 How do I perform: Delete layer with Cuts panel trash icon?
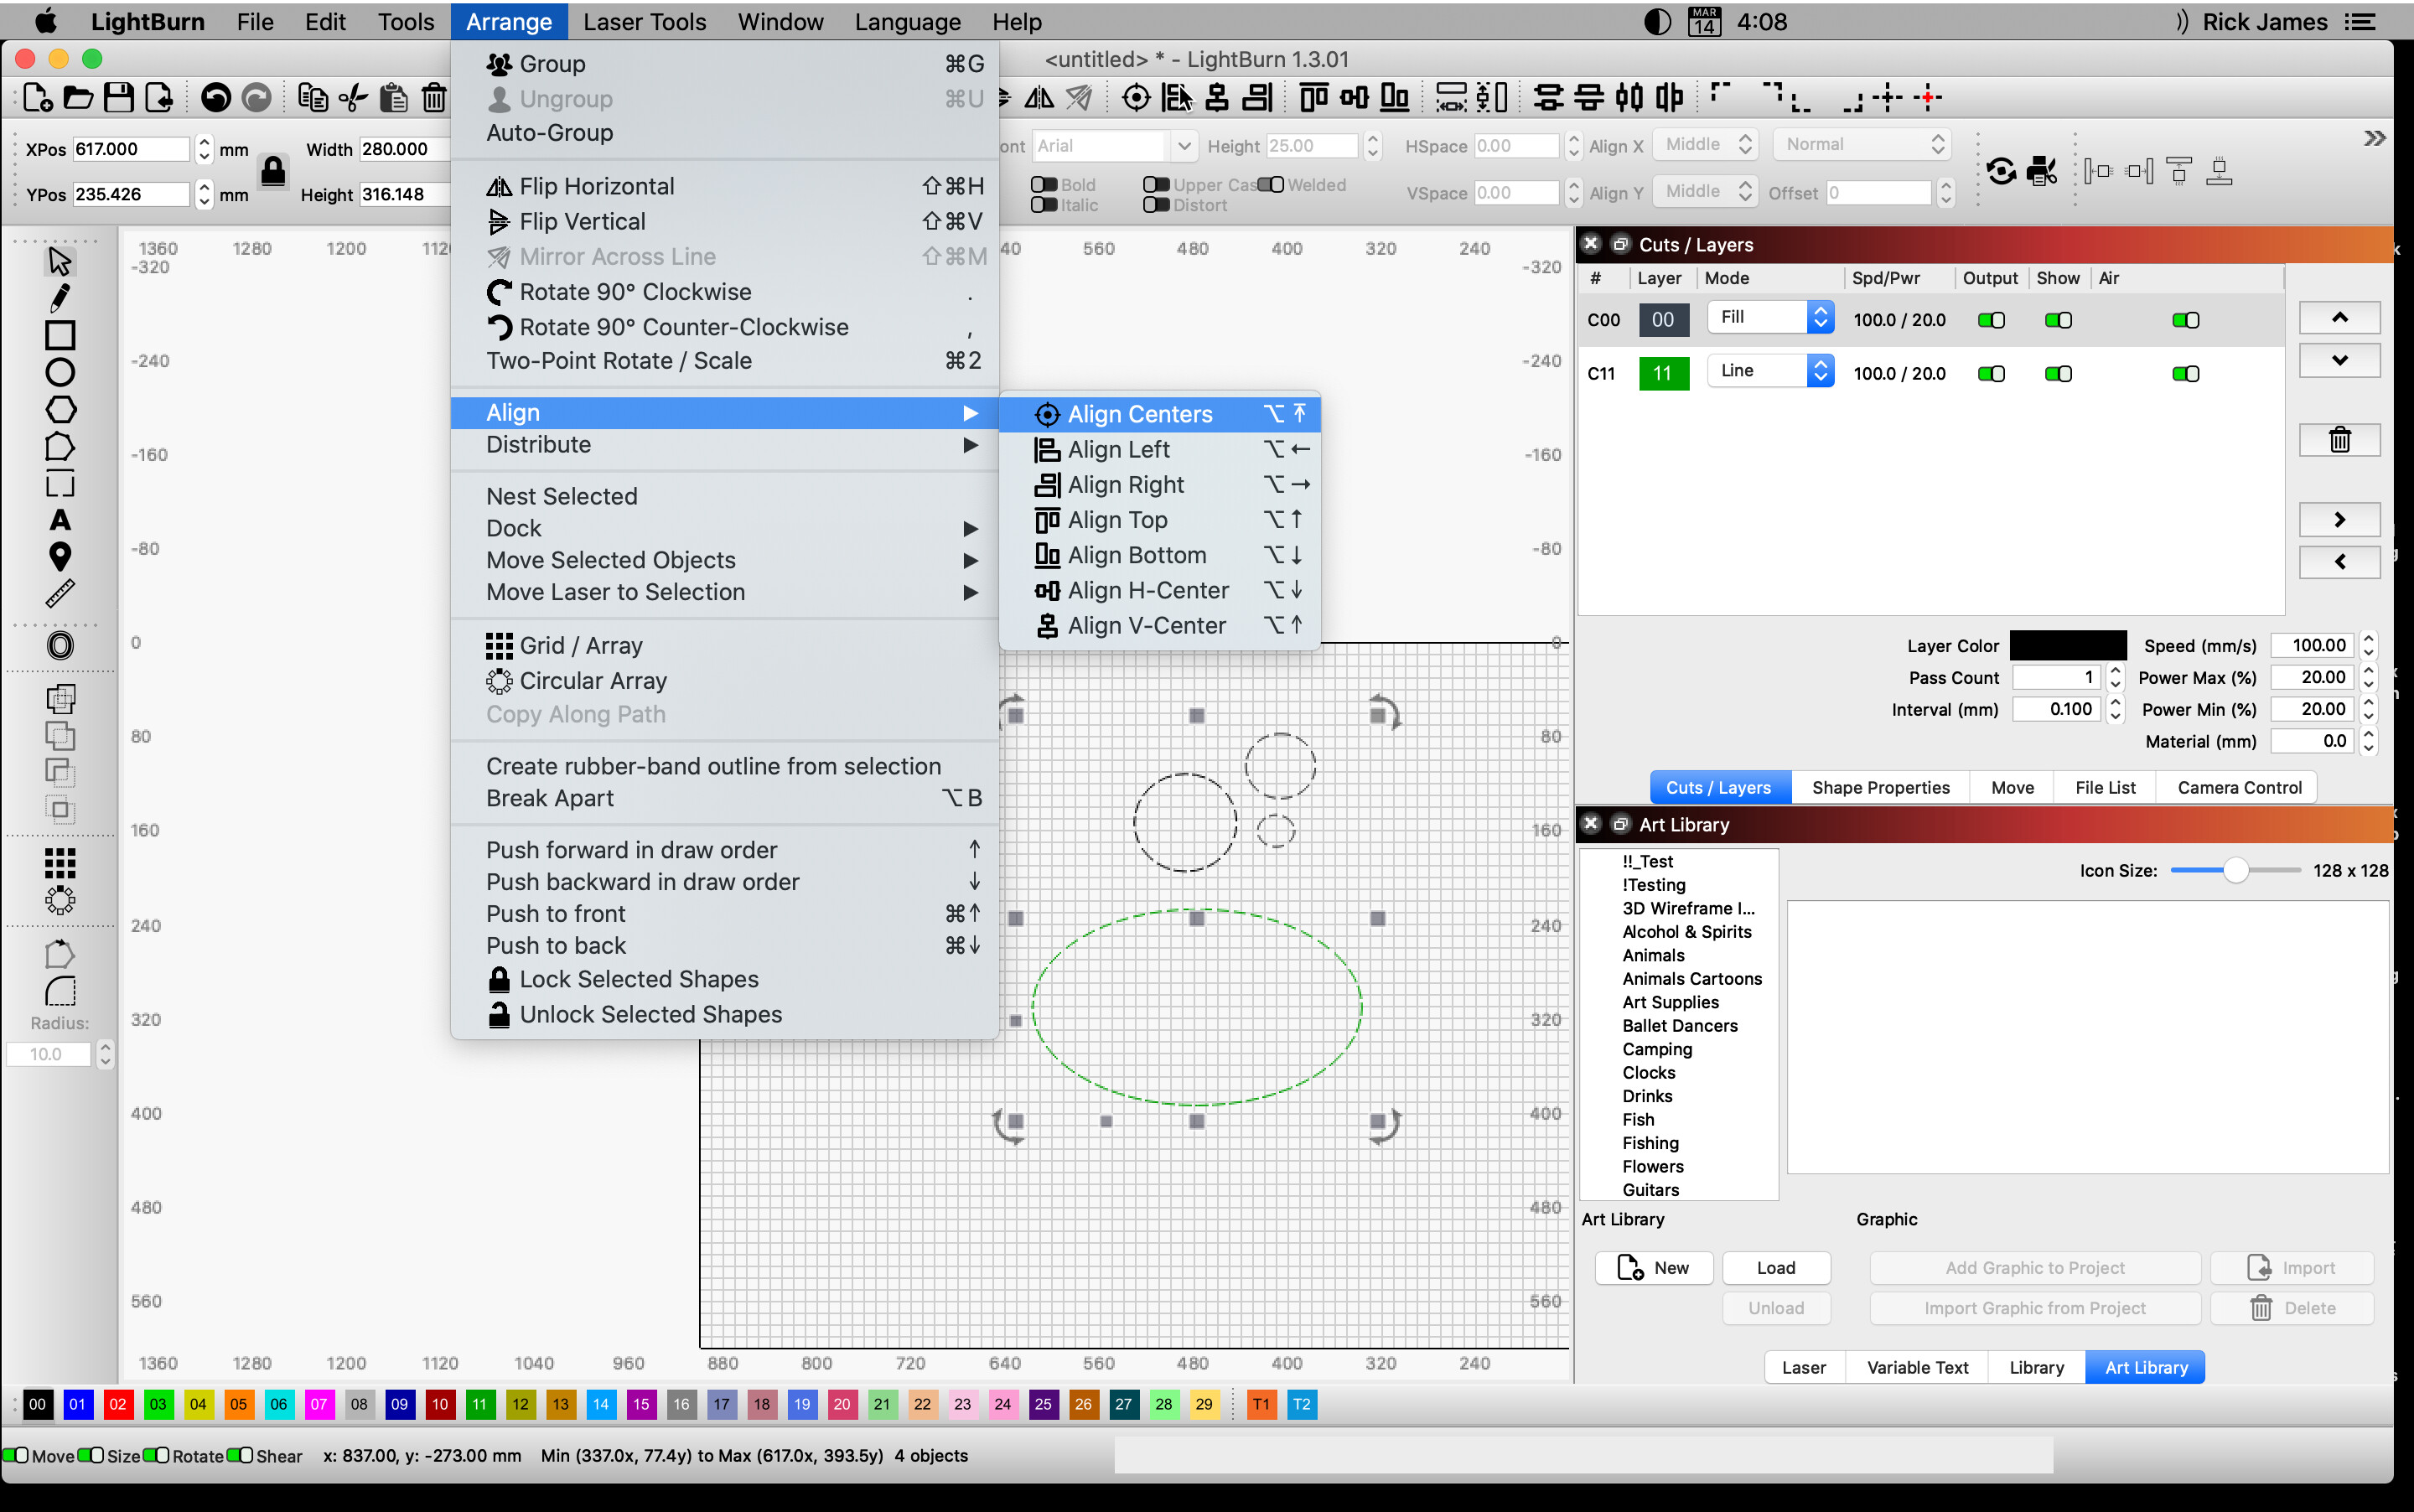click(2340, 440)
